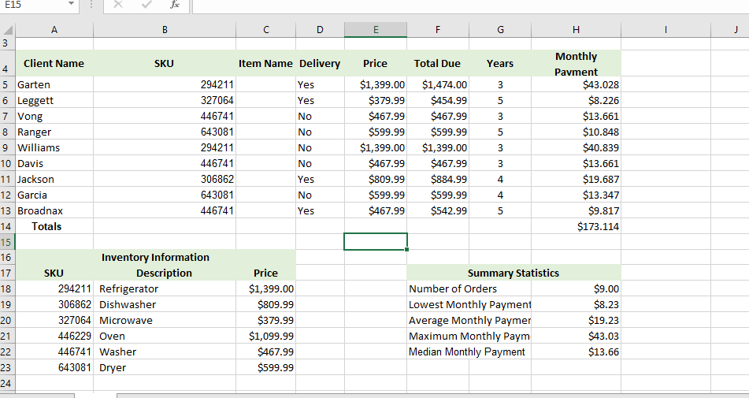Click the Monthly Payment header cell
Image resolution: width=749 pixels, height=398 pixels.
pos(576,64)
